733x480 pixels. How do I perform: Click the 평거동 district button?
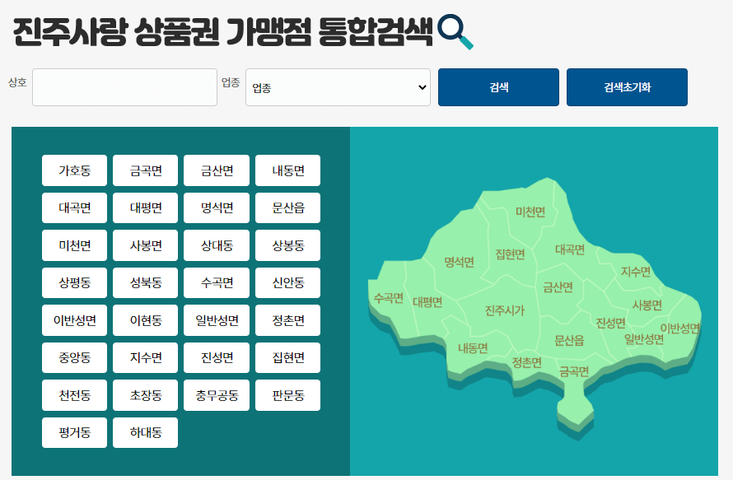[74, 432]
